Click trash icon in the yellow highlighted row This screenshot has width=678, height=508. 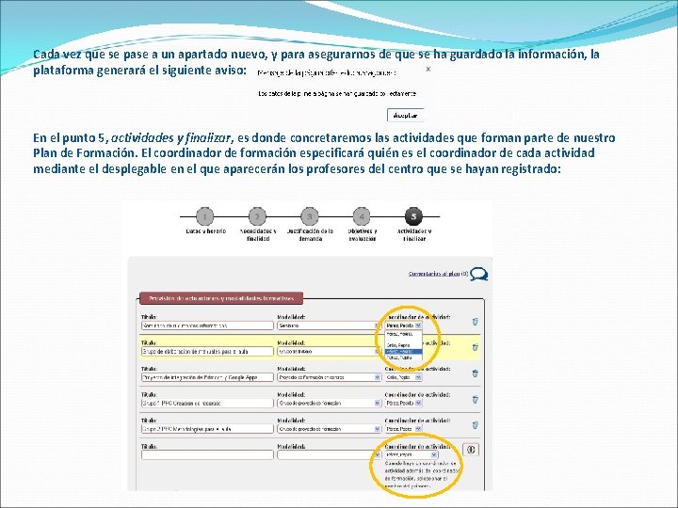[x=475, y=348]
